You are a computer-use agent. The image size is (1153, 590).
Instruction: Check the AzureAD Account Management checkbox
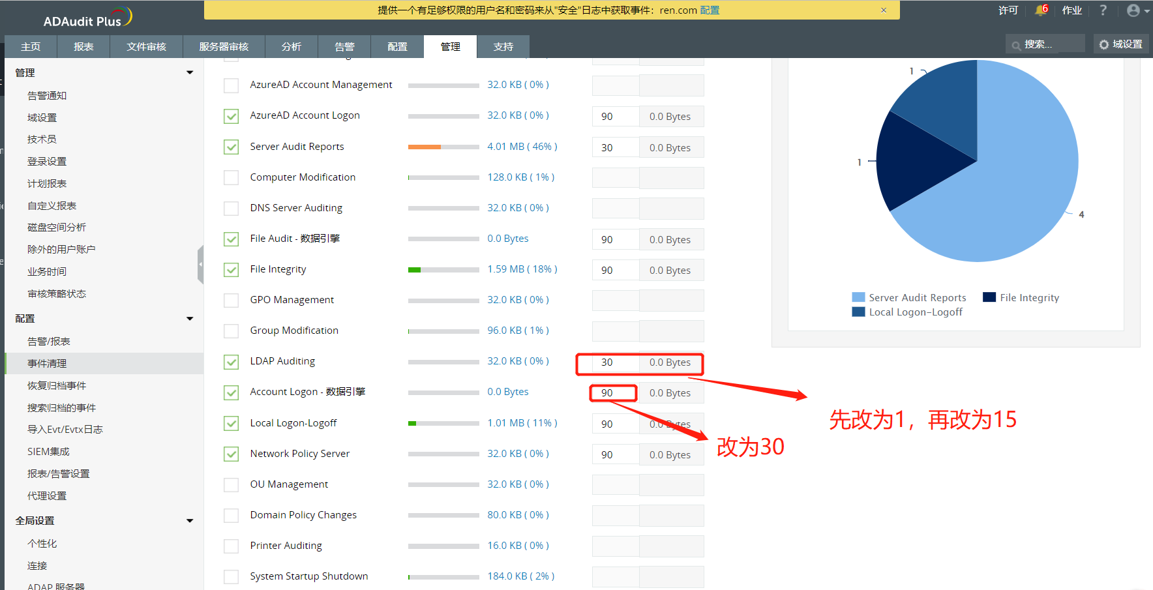click(x=231, y=85)
